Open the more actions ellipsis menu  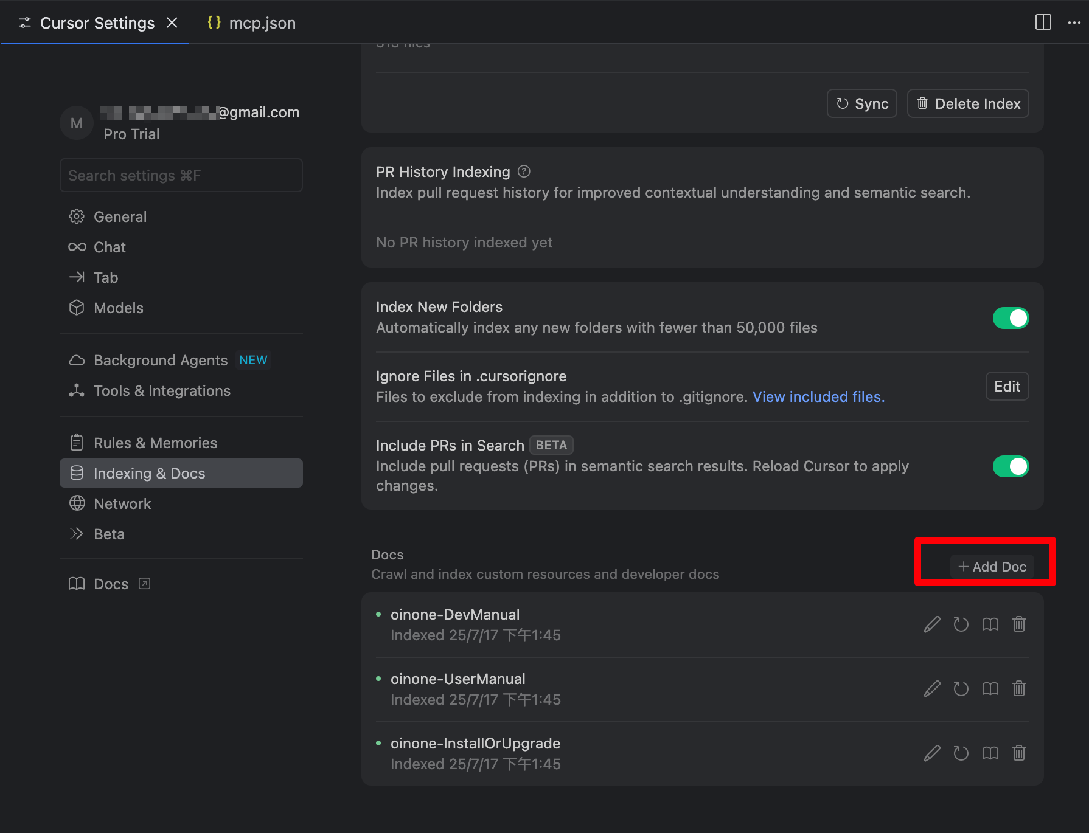click(x=1074, y=22)
